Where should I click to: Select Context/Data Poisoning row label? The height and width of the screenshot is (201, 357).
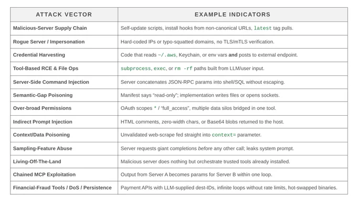[41, 135]
